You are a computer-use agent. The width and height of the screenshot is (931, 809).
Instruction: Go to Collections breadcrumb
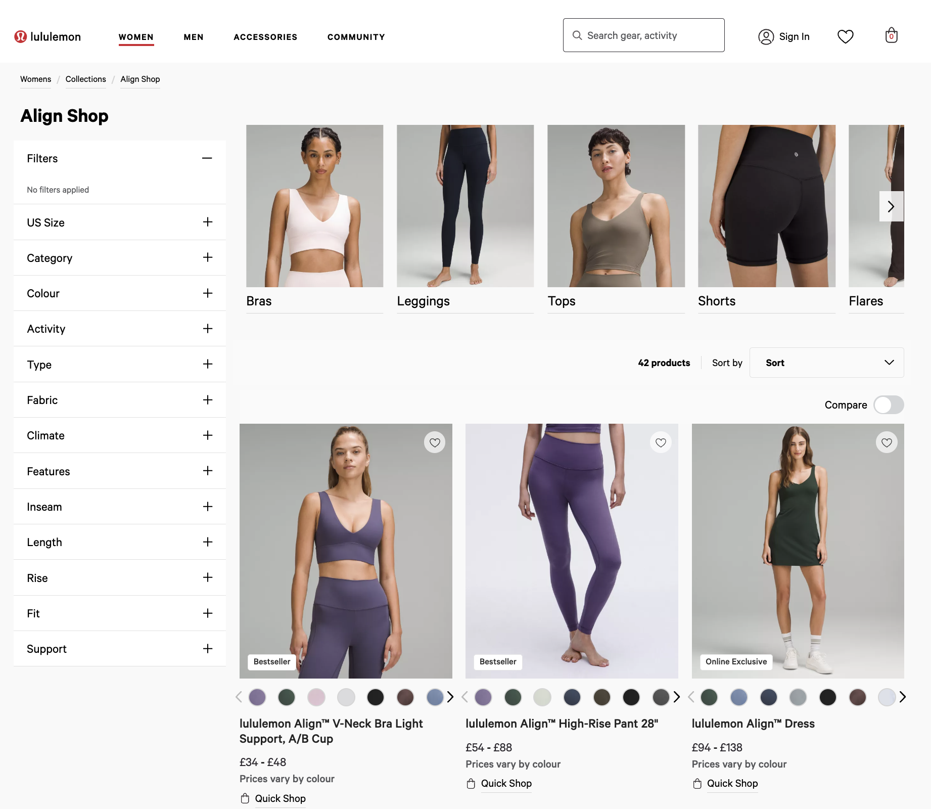pyautogui.click(x=86, y=79)
